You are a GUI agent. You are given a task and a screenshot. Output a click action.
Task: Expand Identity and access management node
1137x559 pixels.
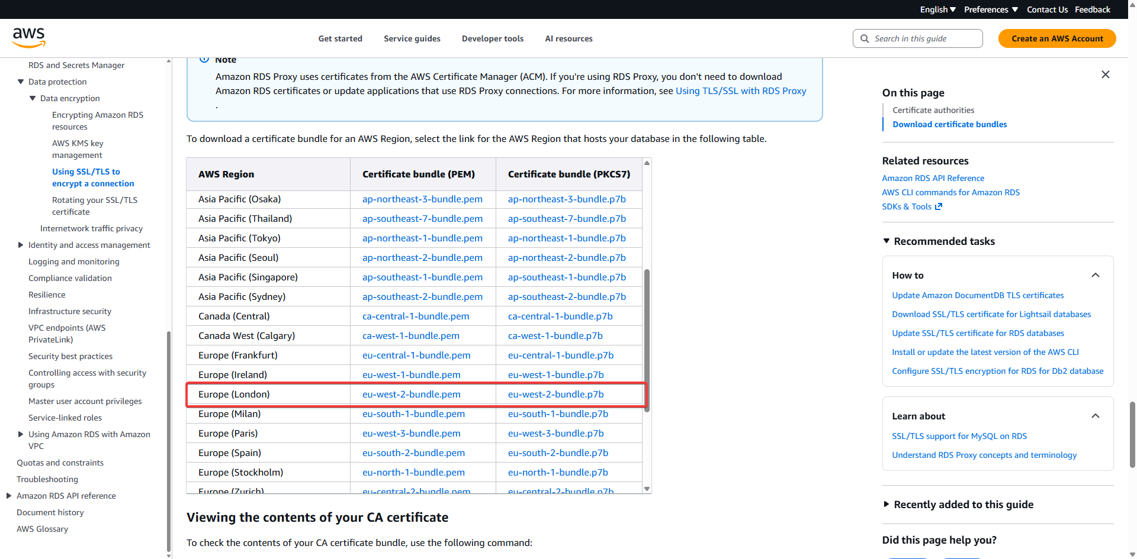pos(21,245)
